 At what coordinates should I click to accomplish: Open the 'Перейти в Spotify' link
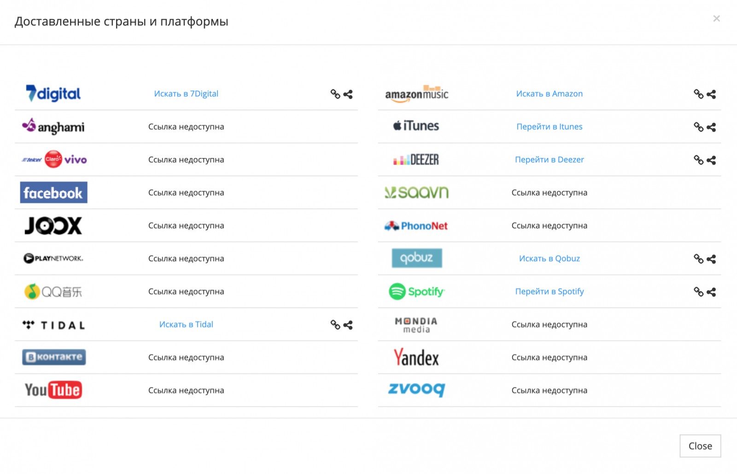point(549,292)
